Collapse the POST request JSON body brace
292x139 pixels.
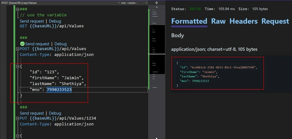(17, 66)
